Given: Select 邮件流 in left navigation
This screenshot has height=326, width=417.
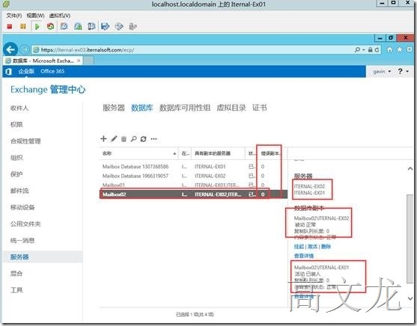Looking at the screenshot, I should pos(19,191).
